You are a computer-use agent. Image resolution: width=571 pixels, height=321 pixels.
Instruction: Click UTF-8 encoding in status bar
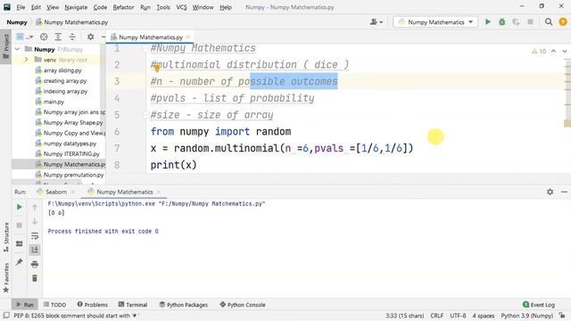tap(458, 316)
